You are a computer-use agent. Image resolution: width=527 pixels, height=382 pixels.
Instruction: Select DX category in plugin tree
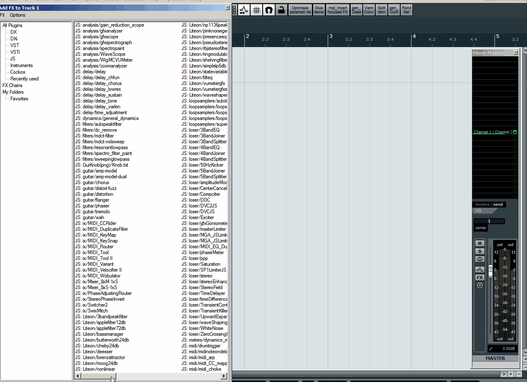[x=14, y=32]
